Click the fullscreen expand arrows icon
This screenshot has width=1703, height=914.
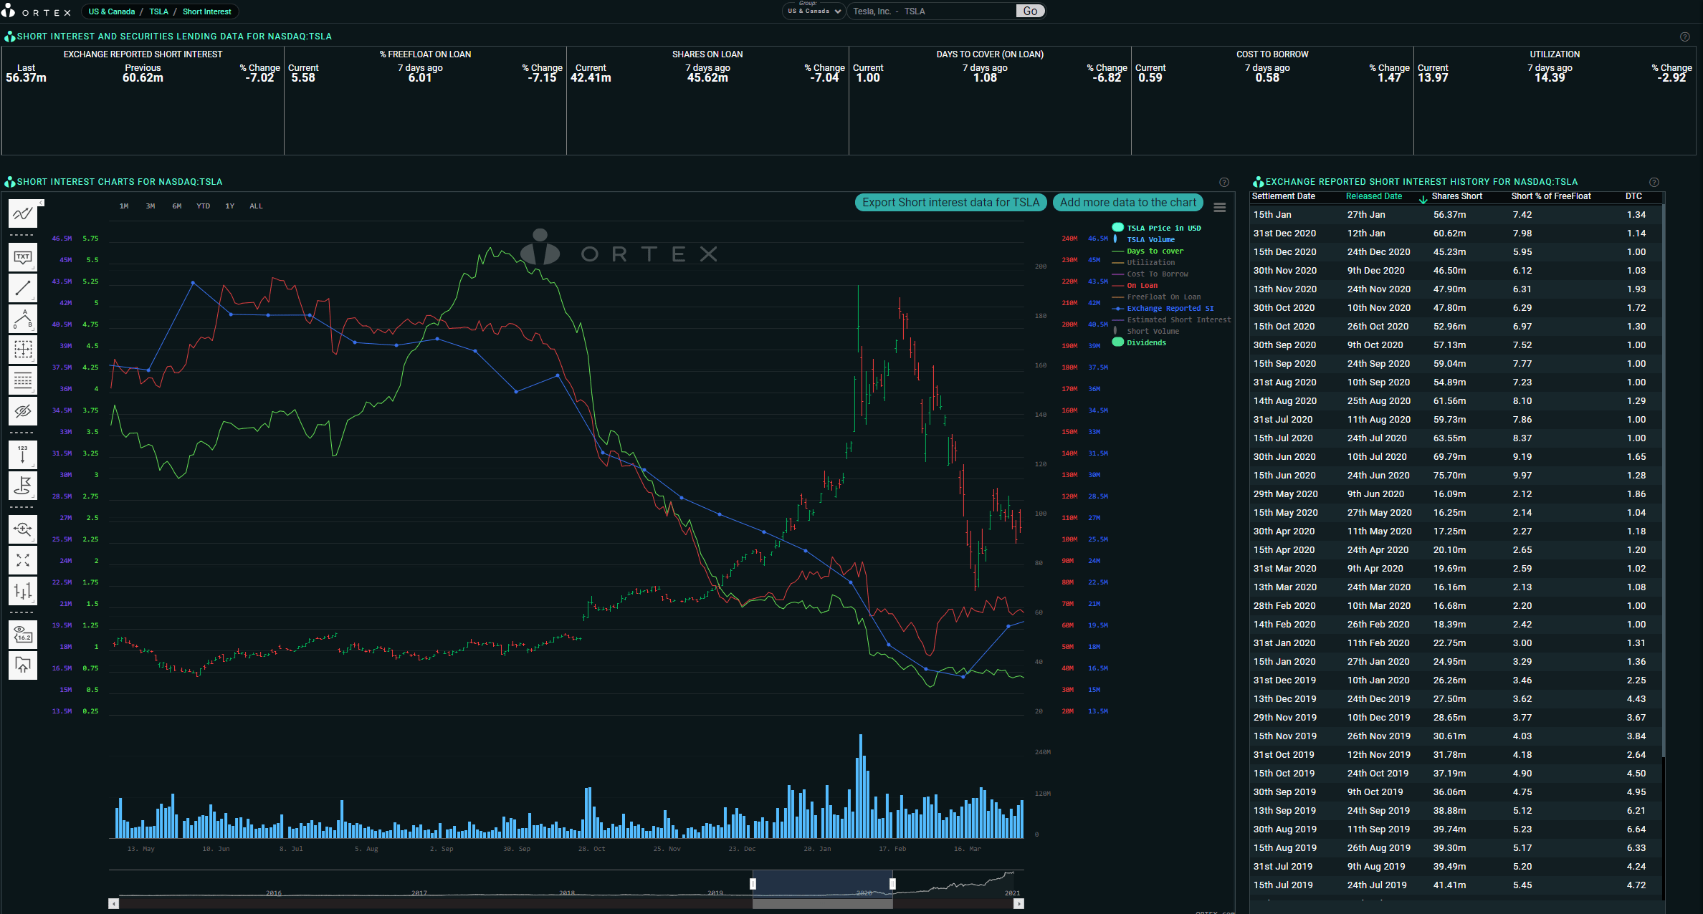point(23,560)
